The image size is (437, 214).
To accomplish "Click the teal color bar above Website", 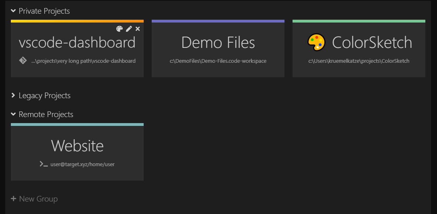I will [77, 125].
